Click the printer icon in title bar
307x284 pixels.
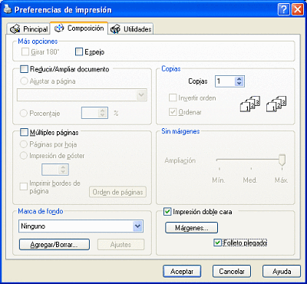pos(8,10)
